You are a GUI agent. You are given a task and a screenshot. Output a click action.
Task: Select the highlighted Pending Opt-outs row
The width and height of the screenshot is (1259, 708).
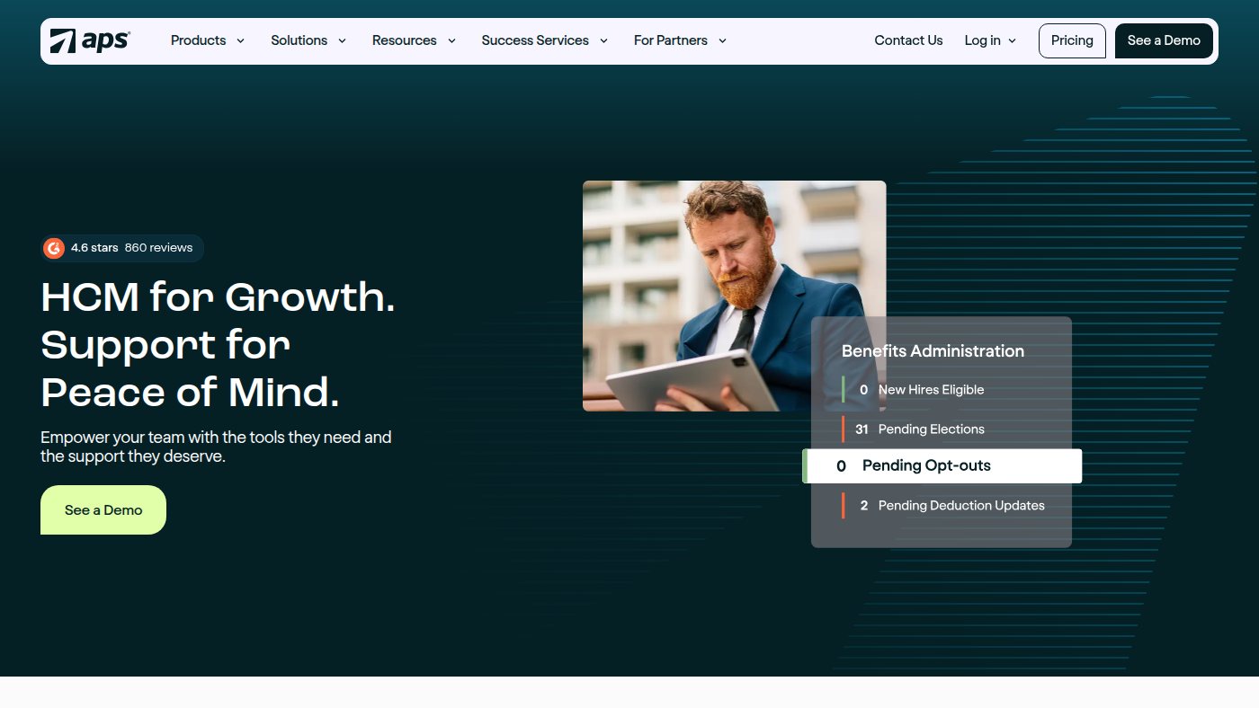[942, 466]
